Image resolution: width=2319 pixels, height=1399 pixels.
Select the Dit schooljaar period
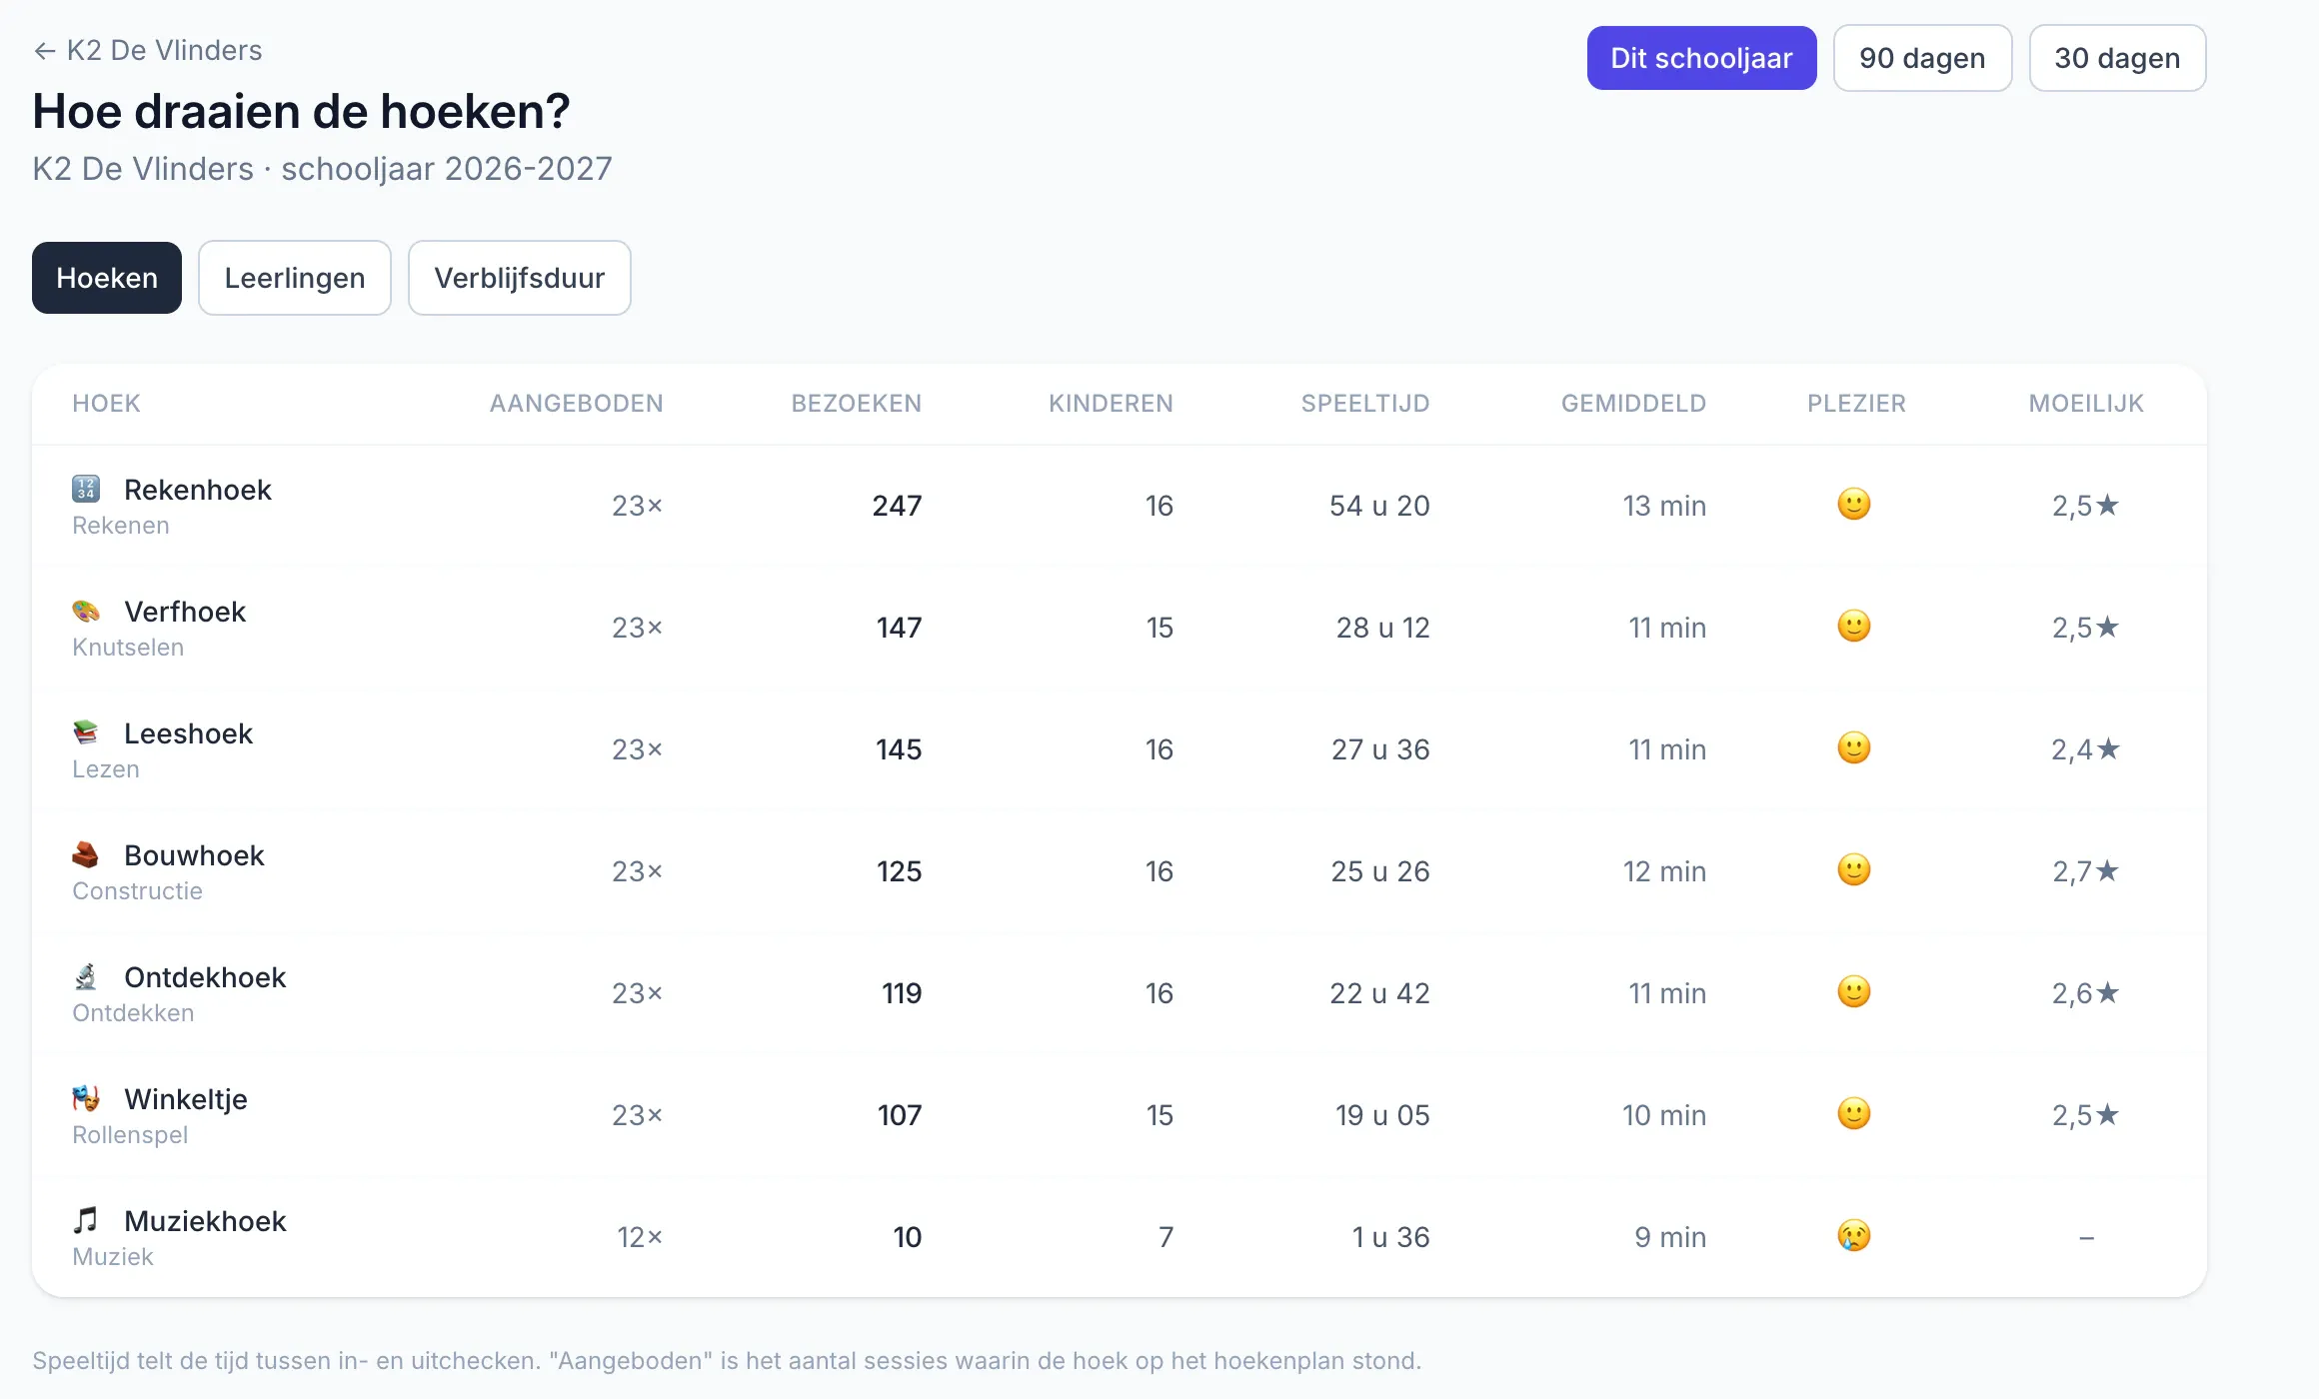[1701, 58]
